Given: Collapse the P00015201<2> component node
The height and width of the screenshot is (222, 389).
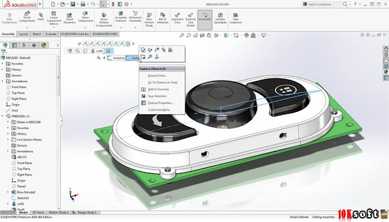Looking at the screenshot, I should click(x=2, y=116).
